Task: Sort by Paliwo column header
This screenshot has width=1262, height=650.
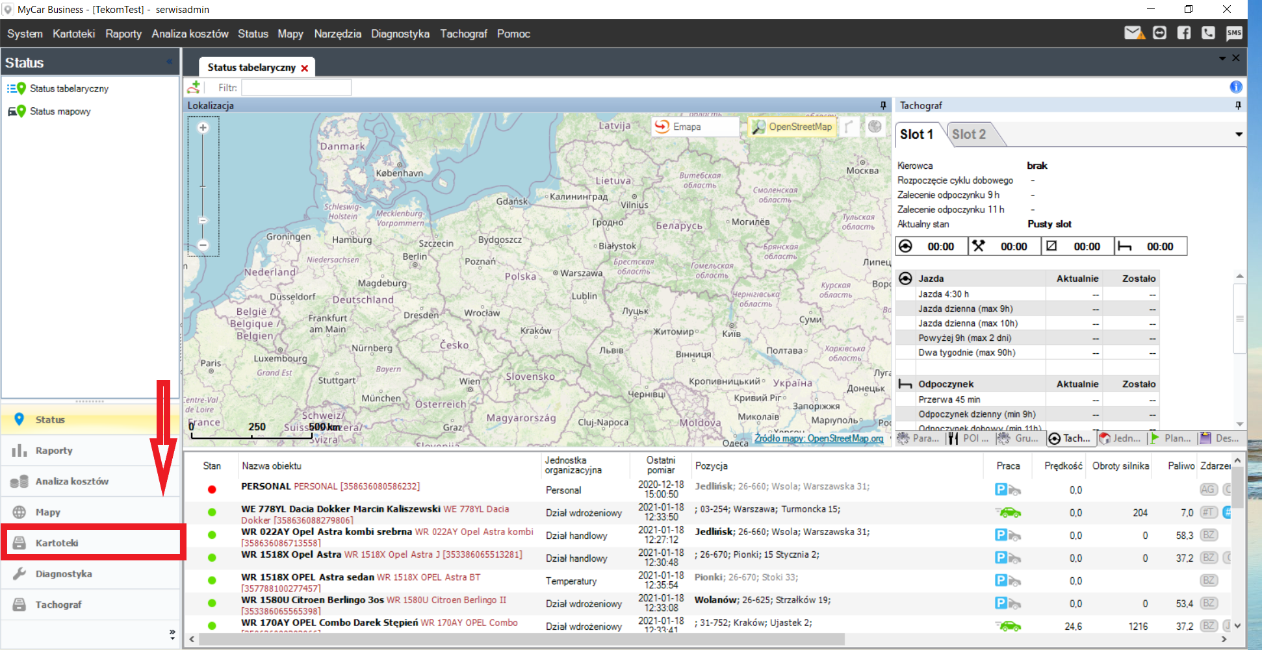Action: 1181,466
